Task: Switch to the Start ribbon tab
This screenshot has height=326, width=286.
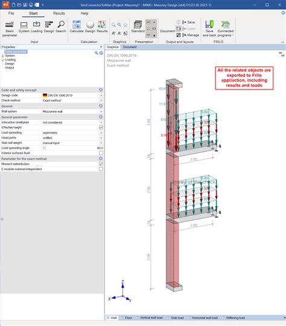Action: point(33,13)
